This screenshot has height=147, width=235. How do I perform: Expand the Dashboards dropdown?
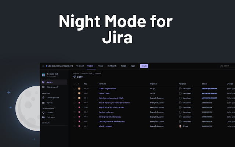[113, 66]
